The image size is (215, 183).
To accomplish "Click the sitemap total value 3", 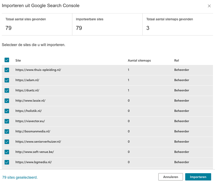I will click(x=148, y=28).
